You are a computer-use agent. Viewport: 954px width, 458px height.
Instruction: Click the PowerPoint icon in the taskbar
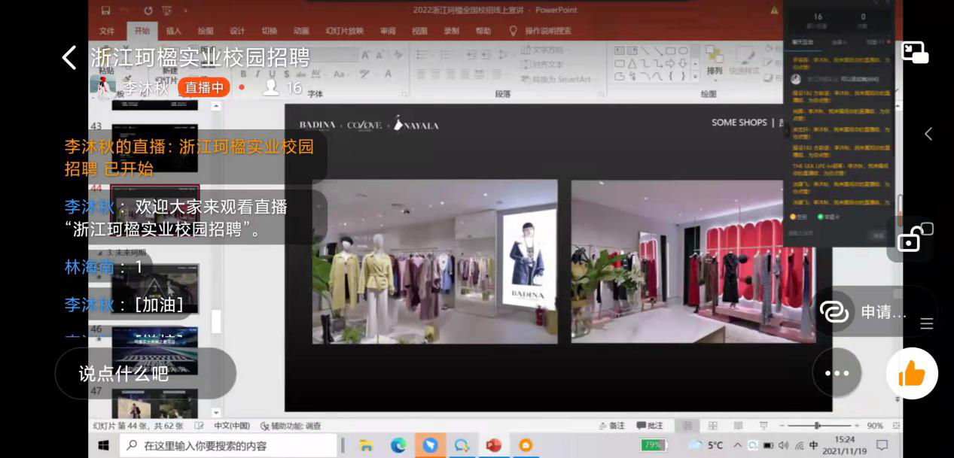tap(493, 445)
